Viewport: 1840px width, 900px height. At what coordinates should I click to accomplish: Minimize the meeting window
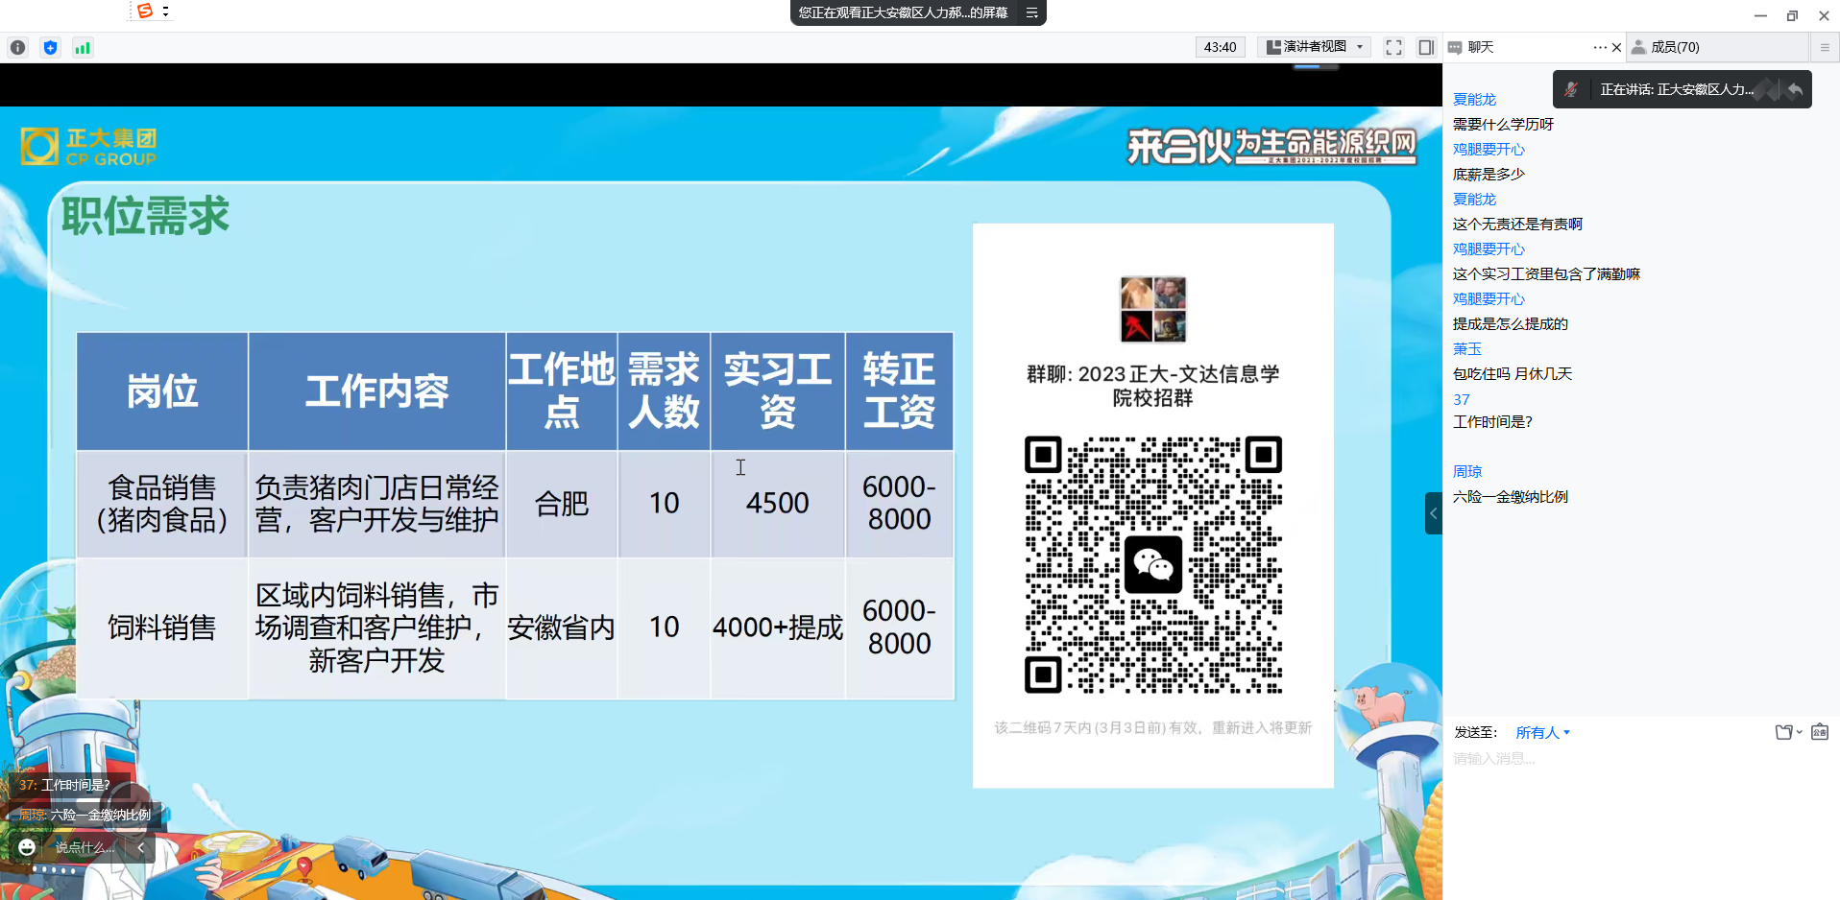pyautogui.click(x=1760, y=15)
